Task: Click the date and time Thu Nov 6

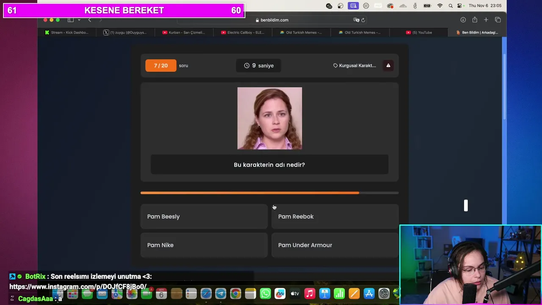Action: (485, 6)
